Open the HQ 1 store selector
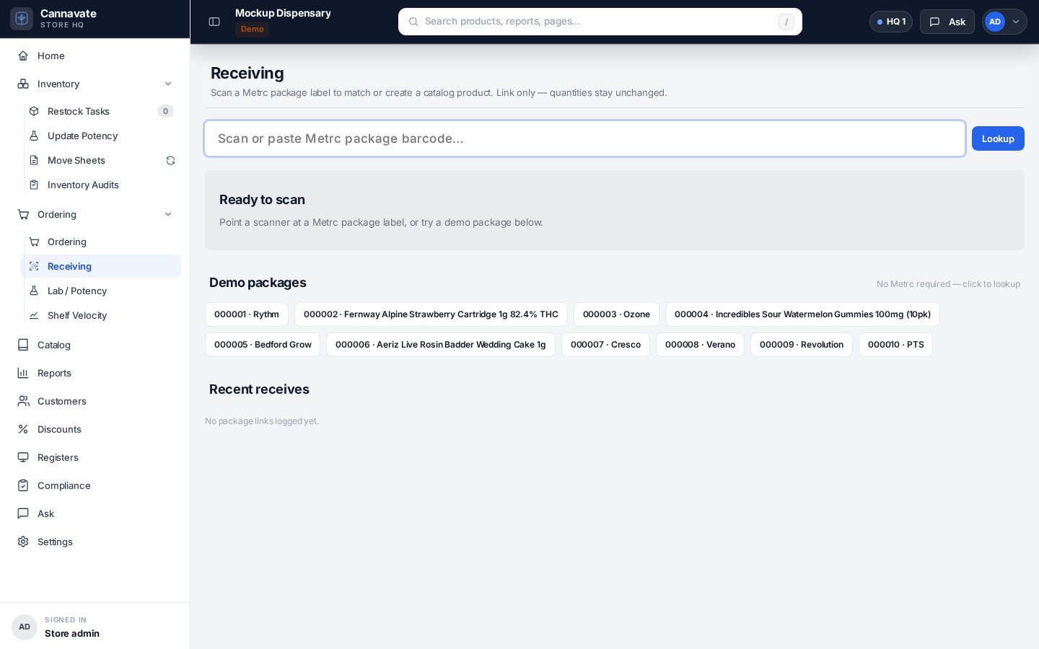The height and width of the screenshot is (649, 1039). [891, 22]
